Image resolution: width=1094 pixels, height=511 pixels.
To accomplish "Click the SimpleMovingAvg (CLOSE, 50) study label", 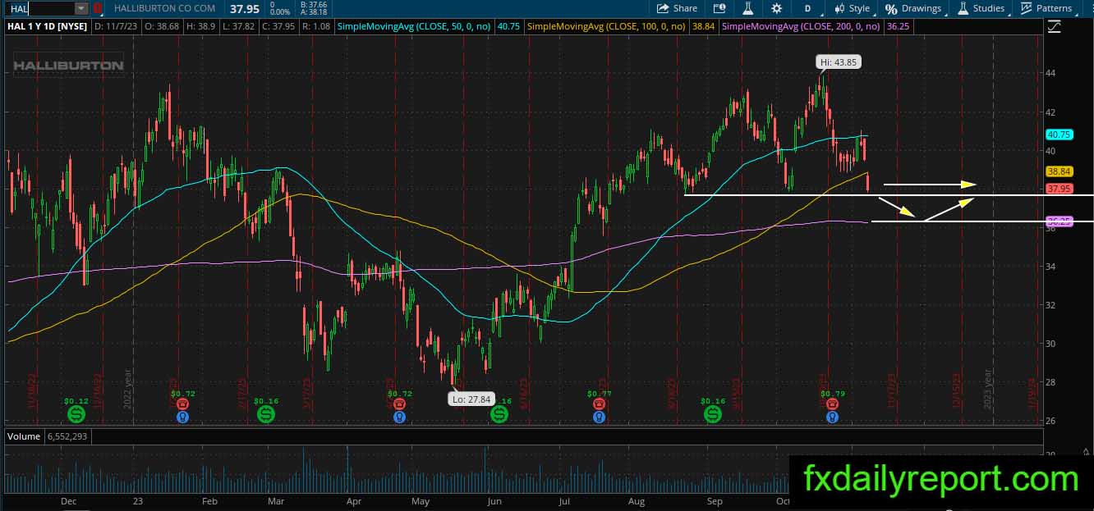I will pyautogui.click(x=413, y=26).
